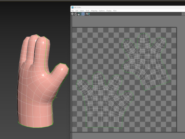Open the Display menu in Edit UVWs

(x=109, y=11)
